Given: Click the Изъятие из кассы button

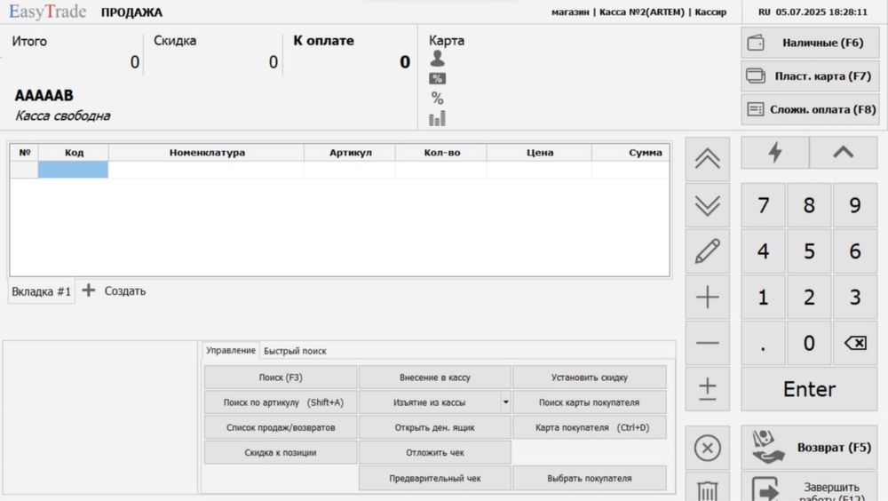Looking at the screenshot, I should [429, 402].
